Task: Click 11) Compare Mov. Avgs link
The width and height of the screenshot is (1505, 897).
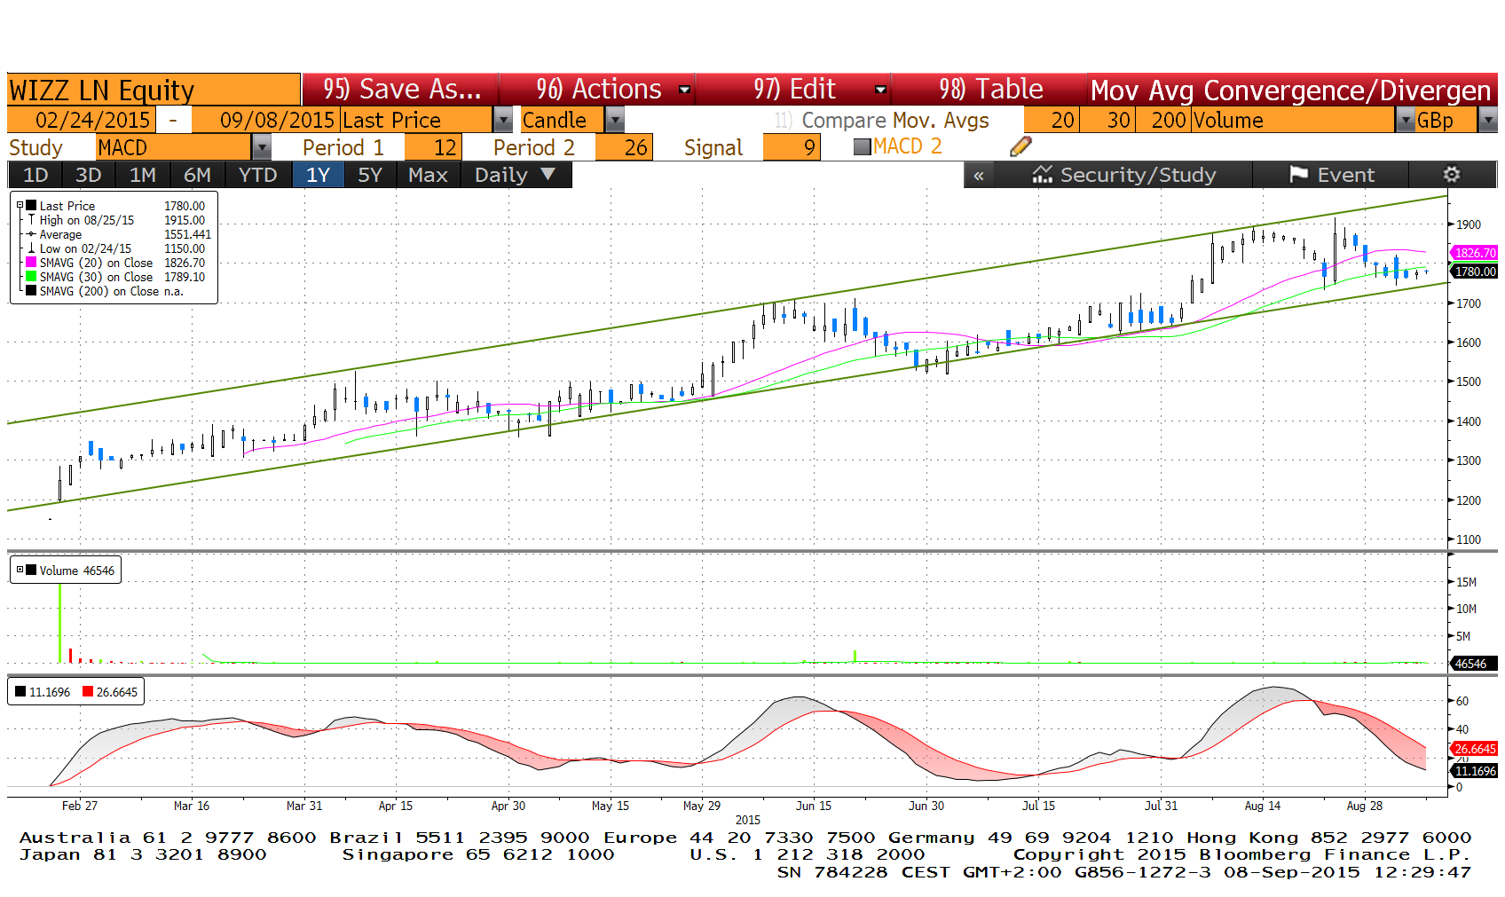Action: [x=881, y=120]
